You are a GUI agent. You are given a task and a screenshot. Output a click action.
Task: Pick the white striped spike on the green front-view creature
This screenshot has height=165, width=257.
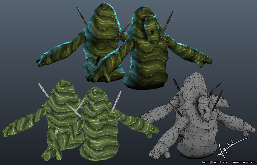click(116, 101)
